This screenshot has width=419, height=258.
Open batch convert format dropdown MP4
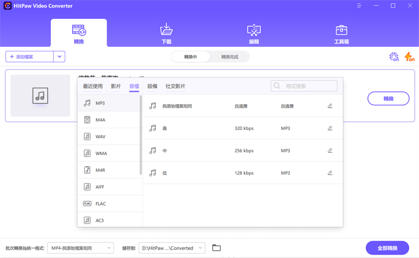[x=80, y=248]
